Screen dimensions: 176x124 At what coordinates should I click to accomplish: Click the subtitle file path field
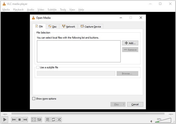point(76,73)
